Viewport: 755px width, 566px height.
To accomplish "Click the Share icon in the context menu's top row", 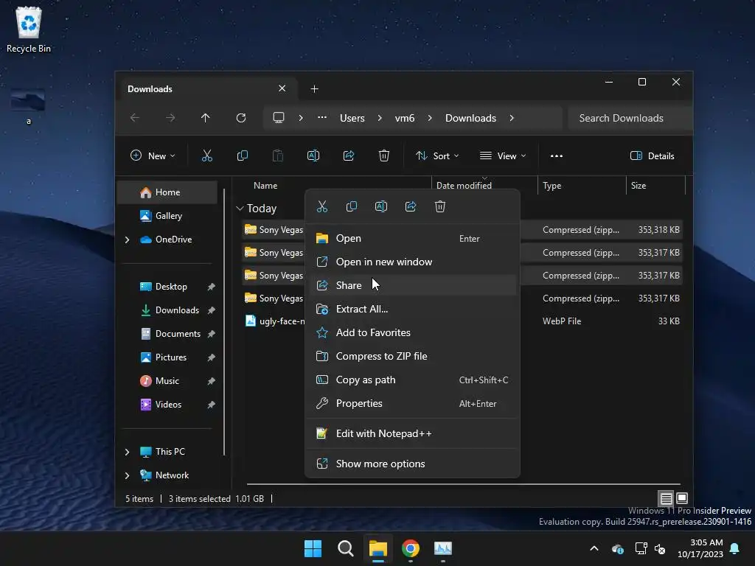I will tap(410, 206).
